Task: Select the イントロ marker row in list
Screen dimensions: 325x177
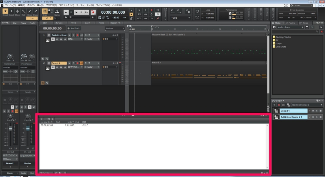Action: [153, 125]
